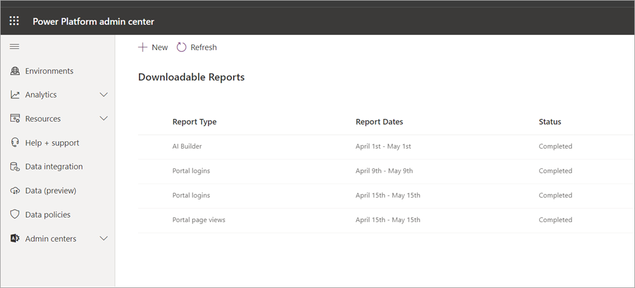Select the Portal page views report
The height and width of the screenshot is (288, 635).
[387, 220]
